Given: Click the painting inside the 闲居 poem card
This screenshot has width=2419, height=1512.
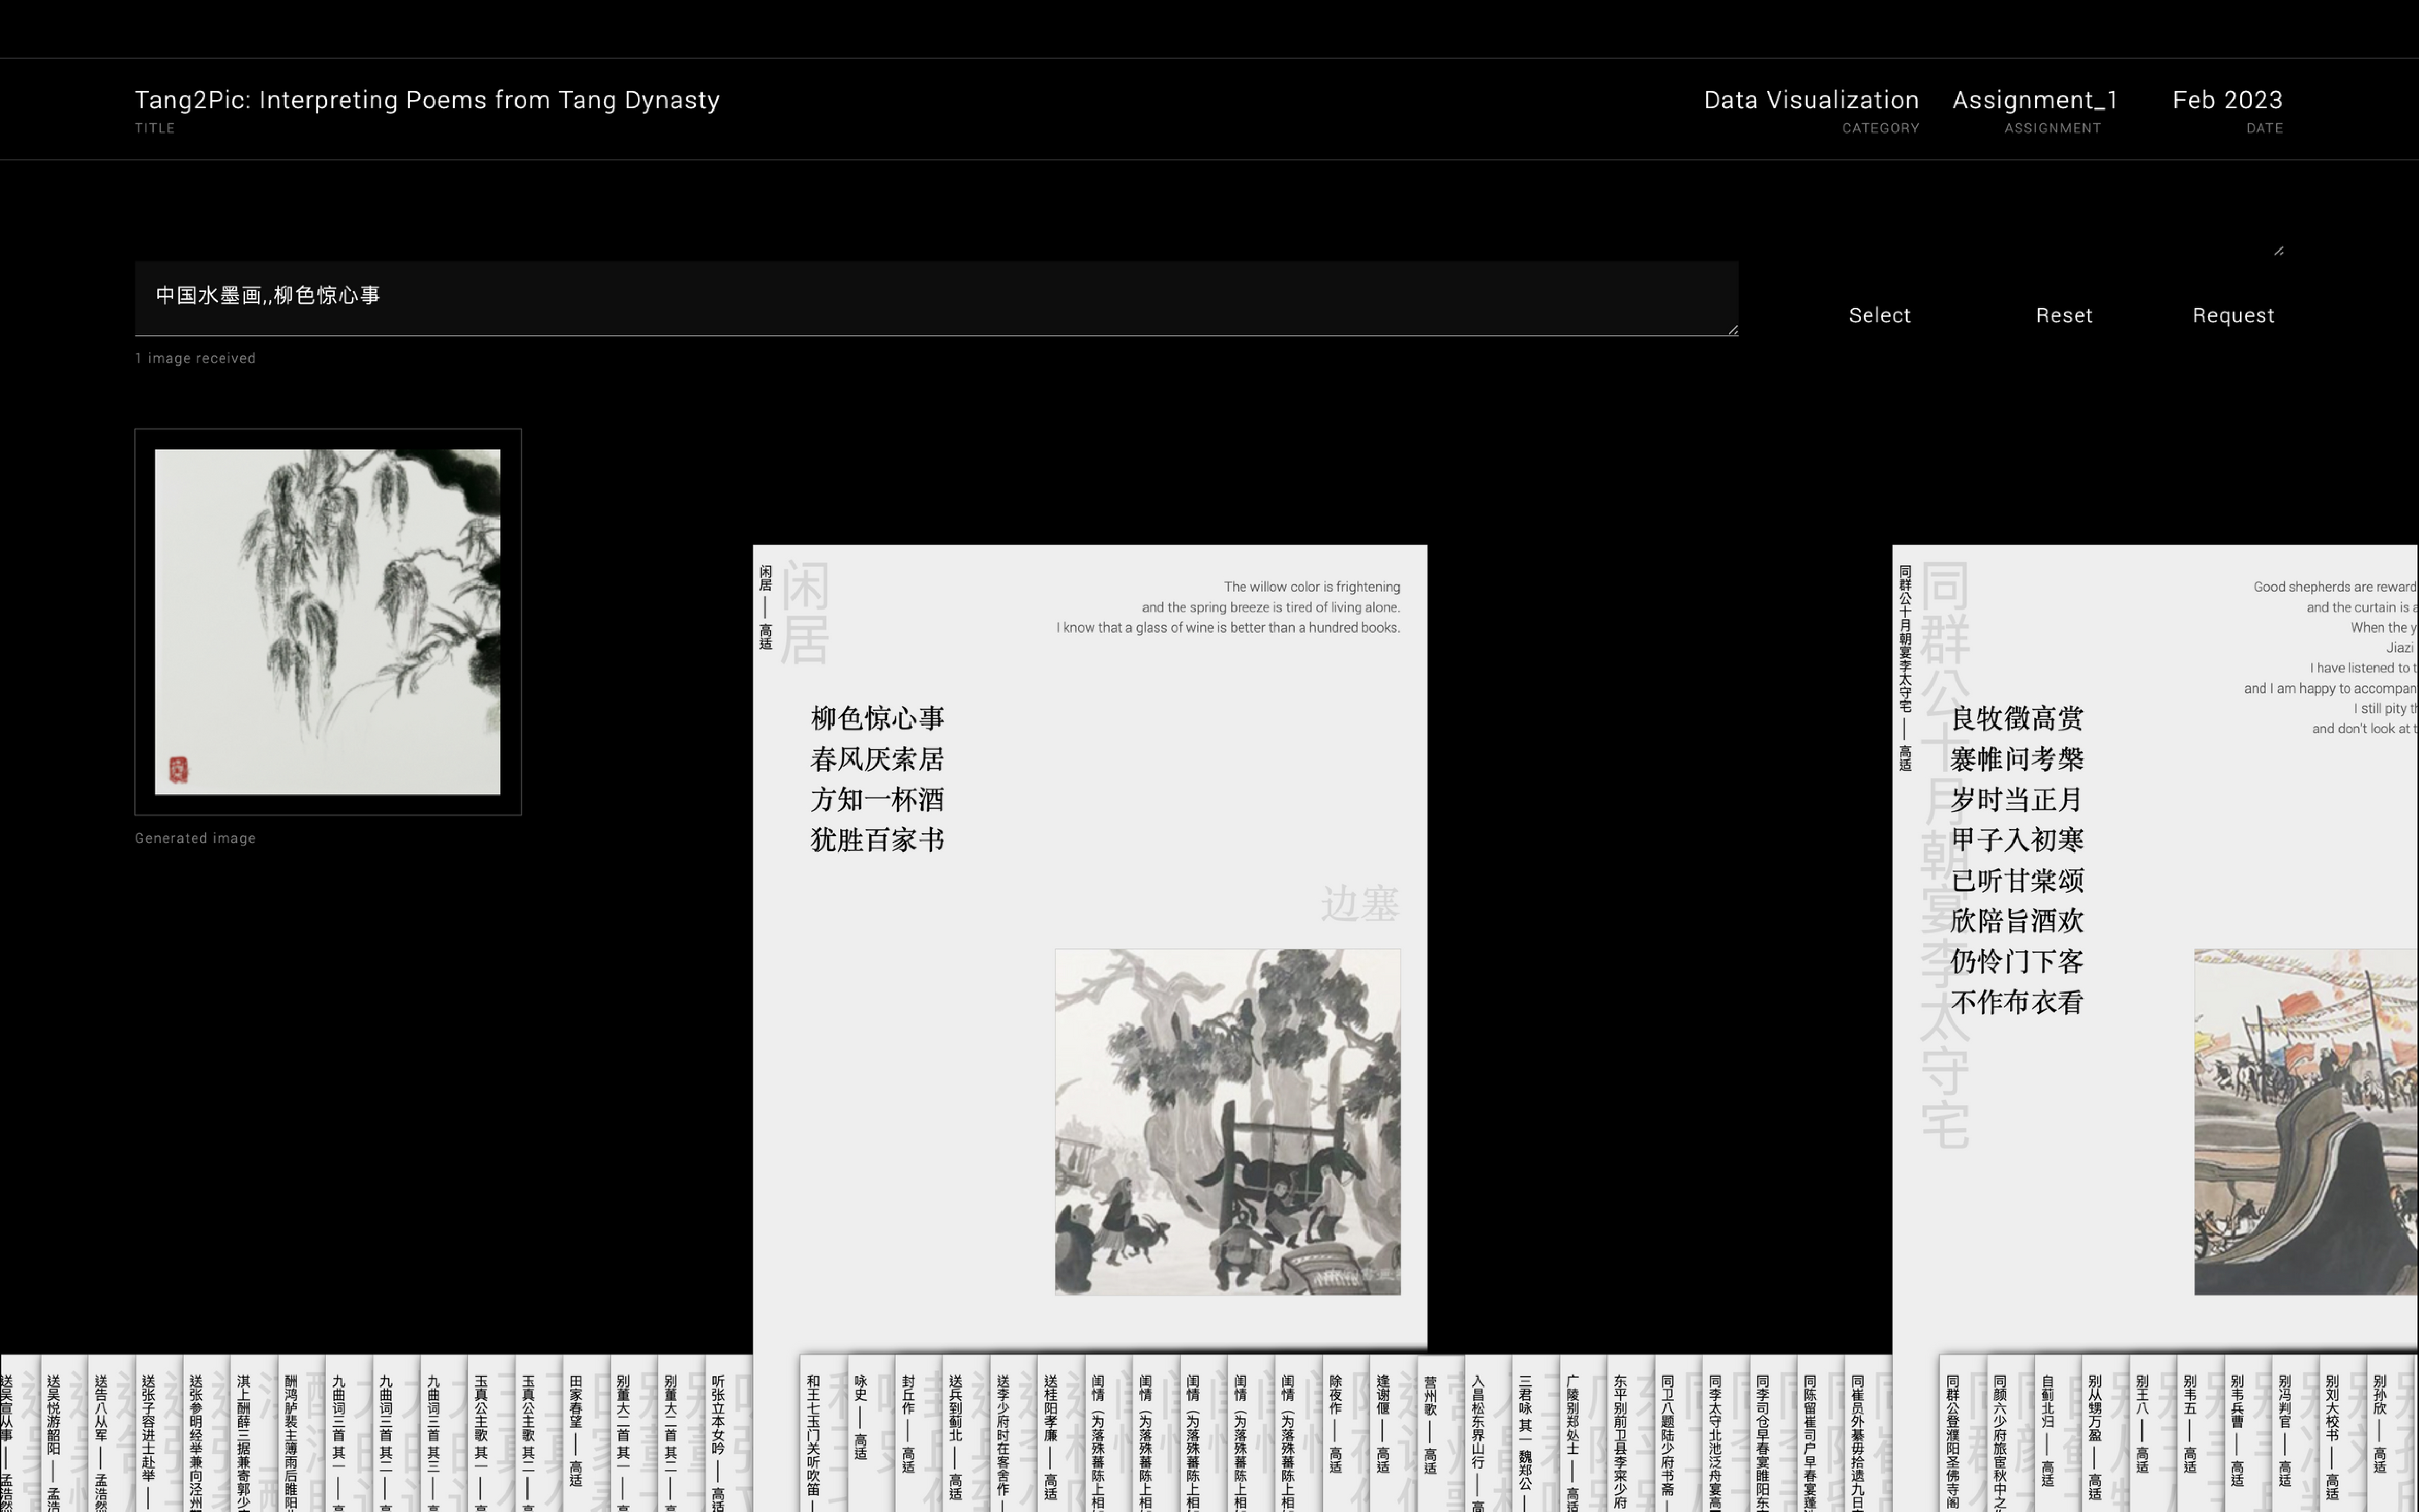Looking at the screenshot, I should pyautogui.click(x=1227, y=1122).
